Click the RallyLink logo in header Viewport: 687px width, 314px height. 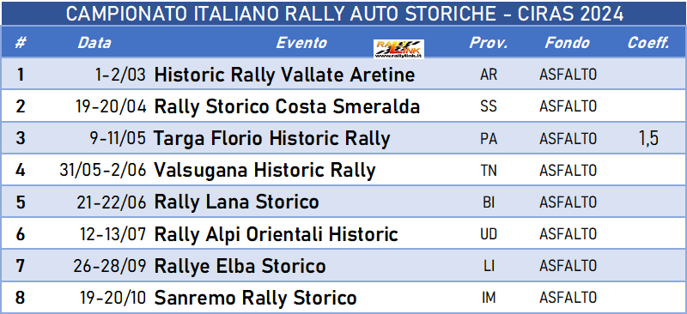click(398, 49)
